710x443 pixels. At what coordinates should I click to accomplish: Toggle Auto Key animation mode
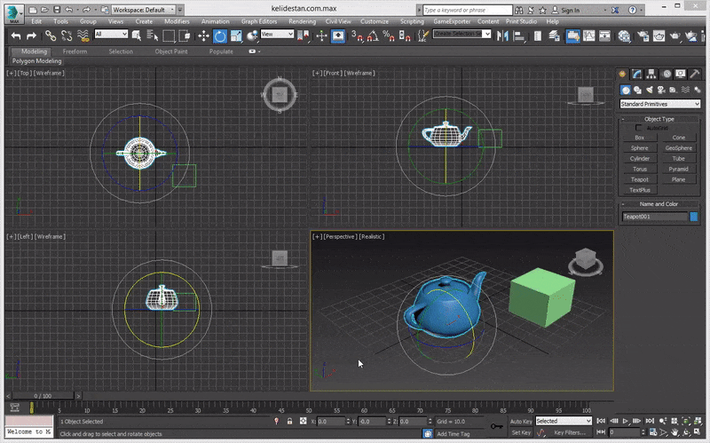[521, 422]
